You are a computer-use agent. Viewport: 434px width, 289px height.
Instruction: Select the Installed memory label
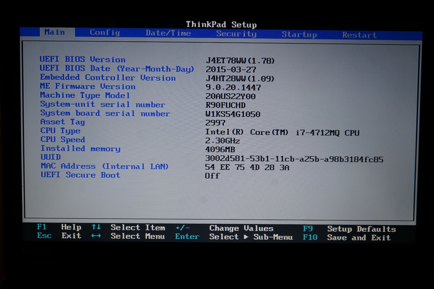coord(80,148)
